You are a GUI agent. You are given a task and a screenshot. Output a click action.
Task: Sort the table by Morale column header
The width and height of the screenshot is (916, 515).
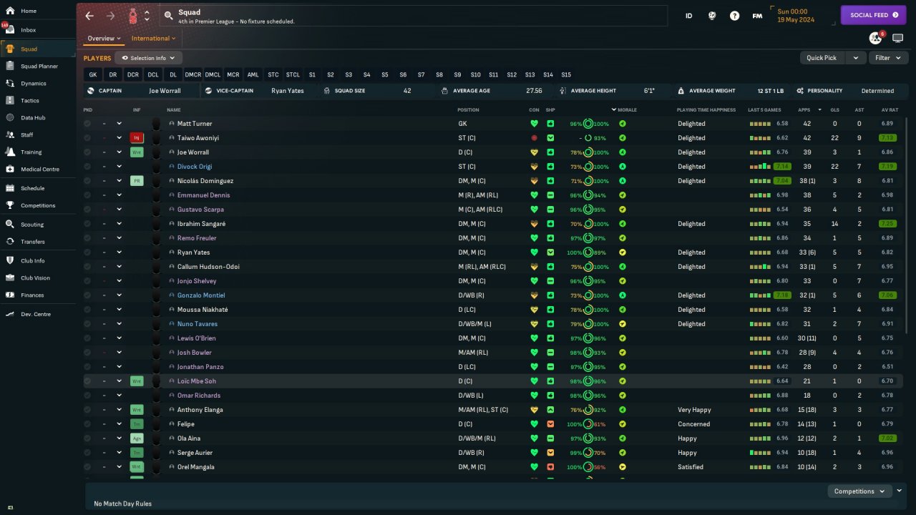[x=627, y=110]
